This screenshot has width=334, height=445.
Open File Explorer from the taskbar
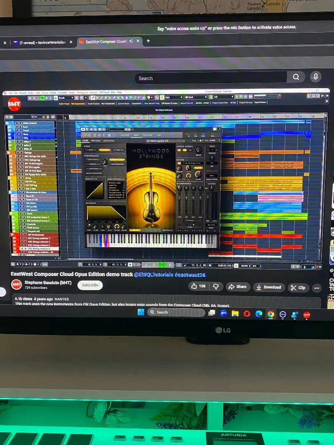pos(235,314)
